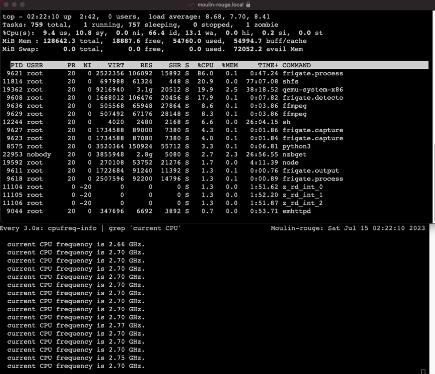Select the frigate.process command of PID 9621

[313, 73]
